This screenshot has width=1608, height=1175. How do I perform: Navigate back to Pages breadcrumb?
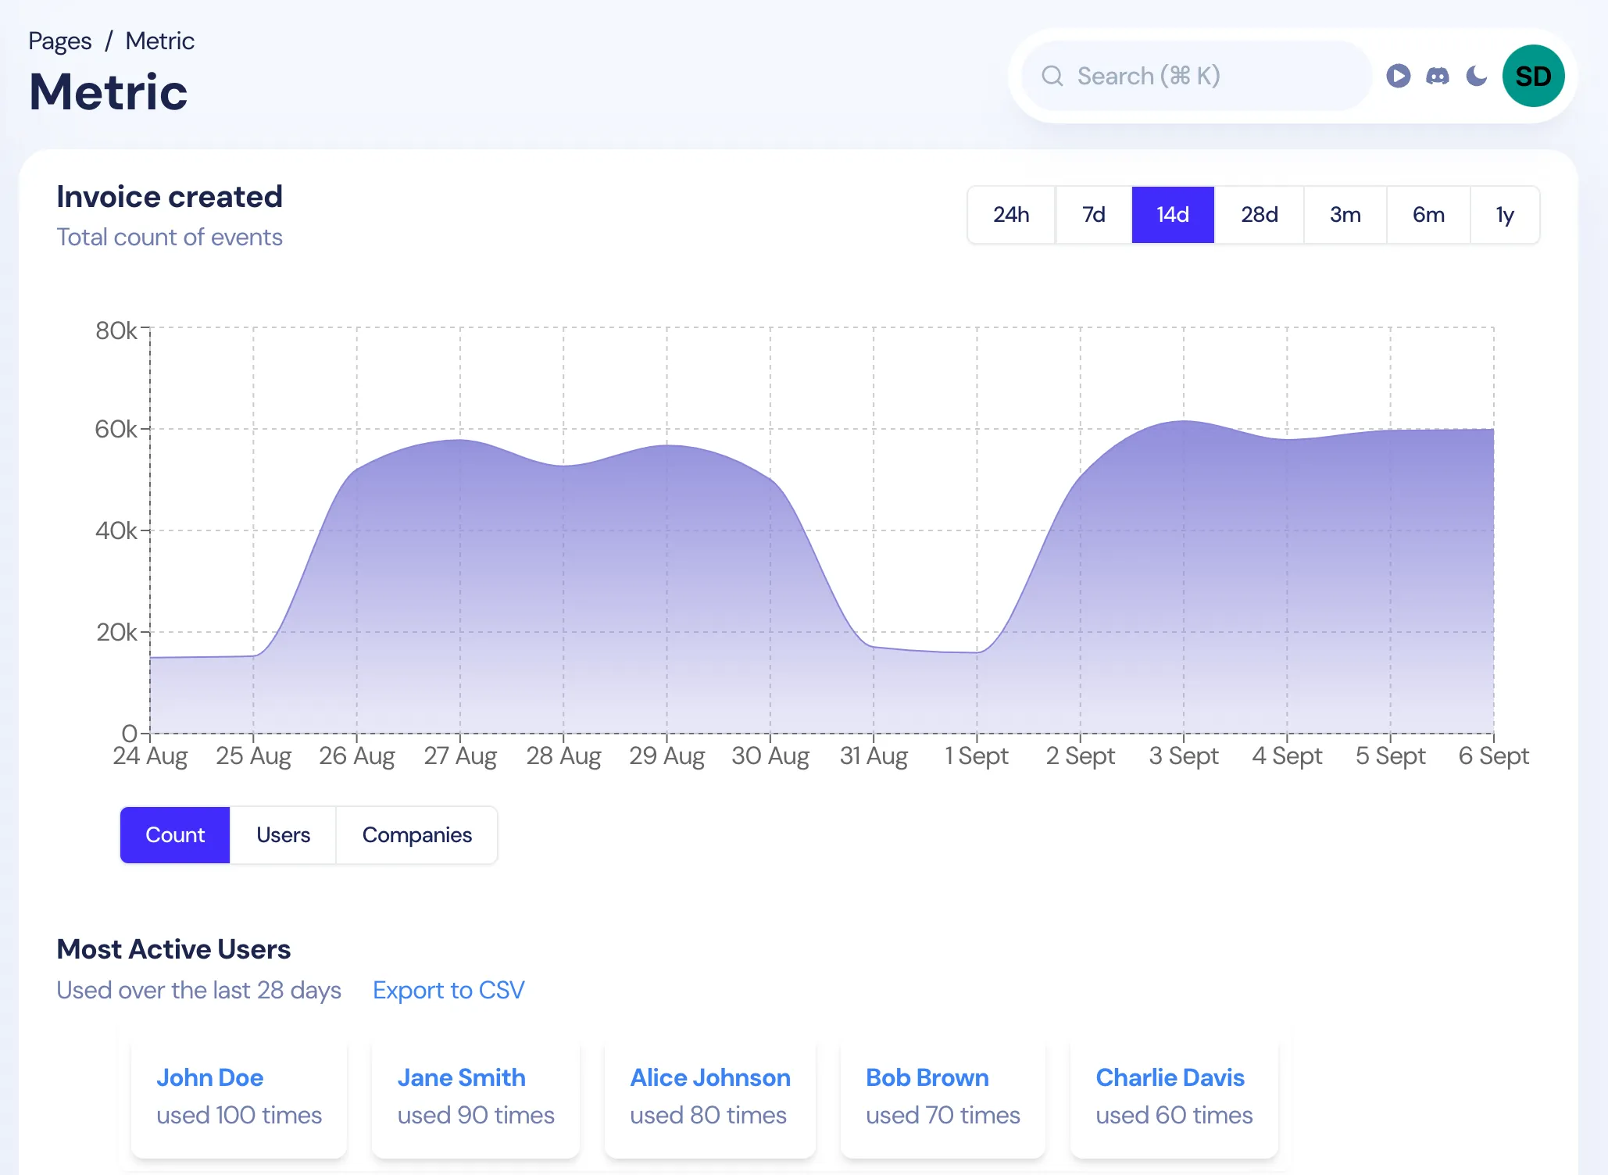tap(59, 40)
